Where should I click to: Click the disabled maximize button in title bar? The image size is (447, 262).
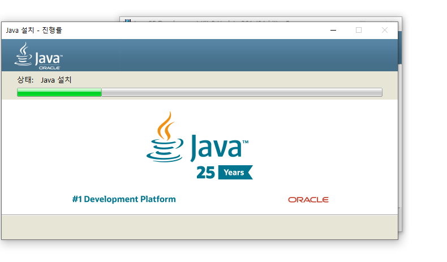coord(359,30)
